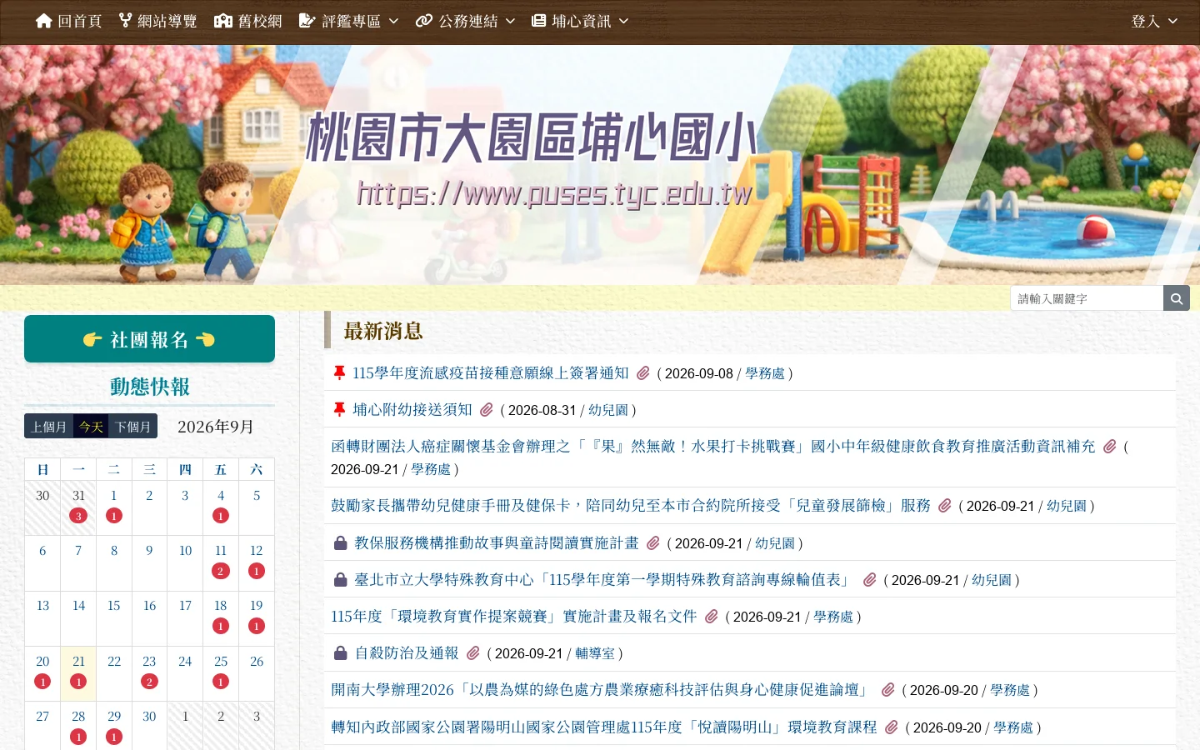Open 環境教育實作提案競賽 announcement
Viewport: 1200px width, 750px height.
[x=514, y=617]
